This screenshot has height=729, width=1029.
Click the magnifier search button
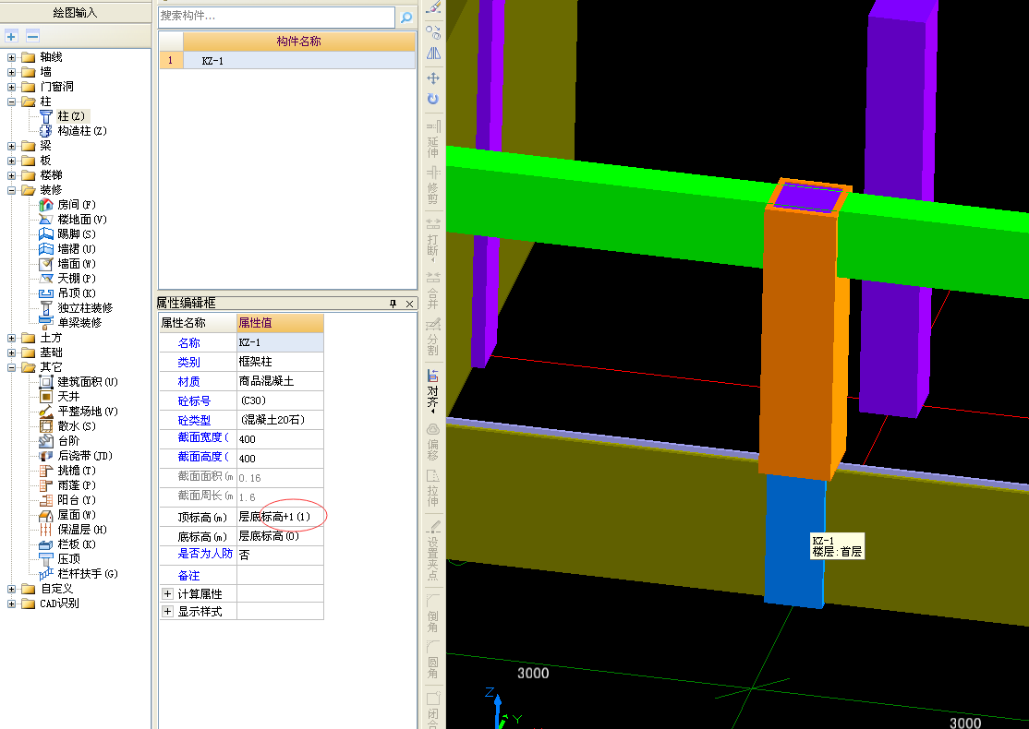(406, 17)
